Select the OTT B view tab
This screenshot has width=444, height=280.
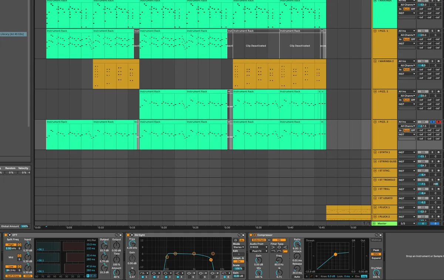[91, 276]
